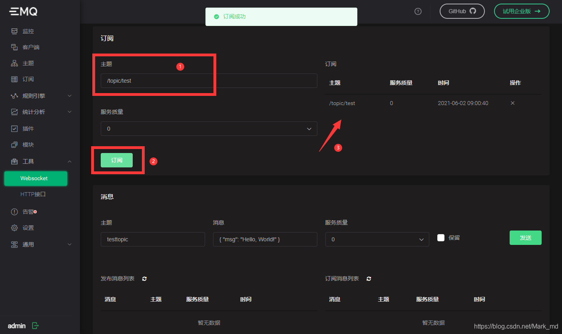The width and height of the screenshot is (562, 334).
Task: Click the 发送 send button
Action: pyautogui.click(x=526, y=238)
